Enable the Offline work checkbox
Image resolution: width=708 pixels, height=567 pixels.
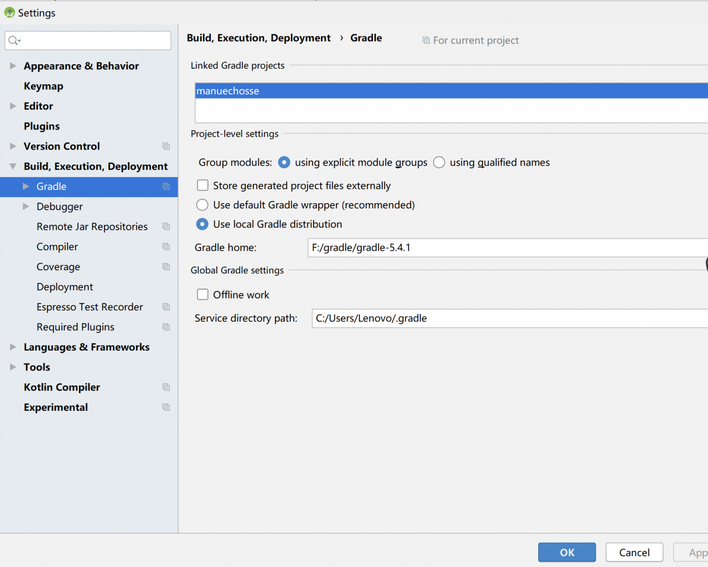[203, 295]
